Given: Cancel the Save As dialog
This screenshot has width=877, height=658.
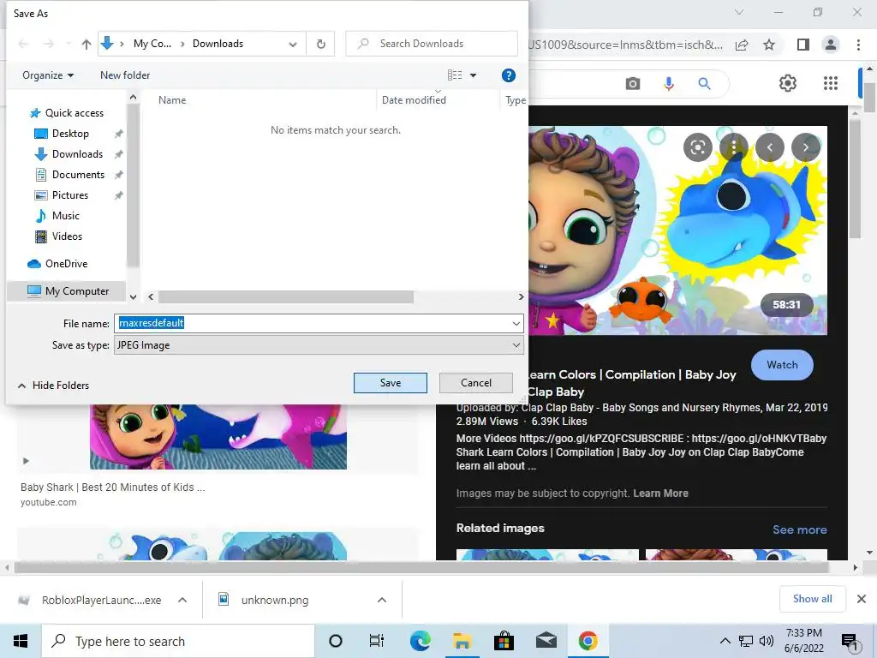Looking at the screenshot, I should pyautogui.click(x=476, y=383).
